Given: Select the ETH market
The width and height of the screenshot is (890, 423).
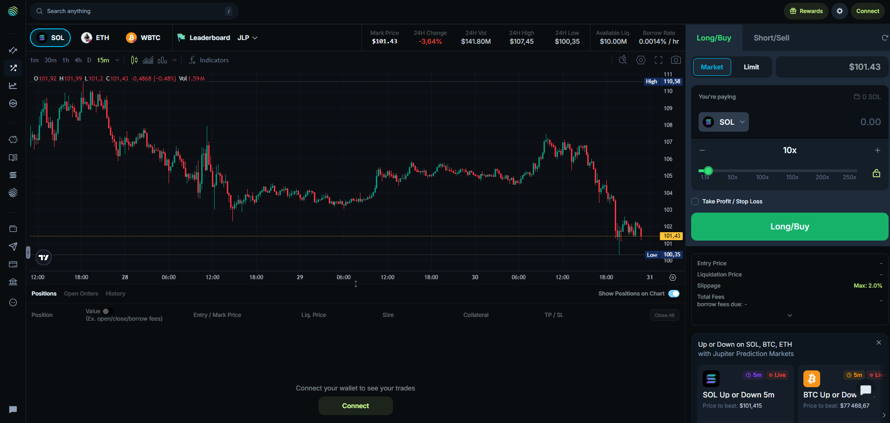Looking at the screenshot, I should coord(95,38).
